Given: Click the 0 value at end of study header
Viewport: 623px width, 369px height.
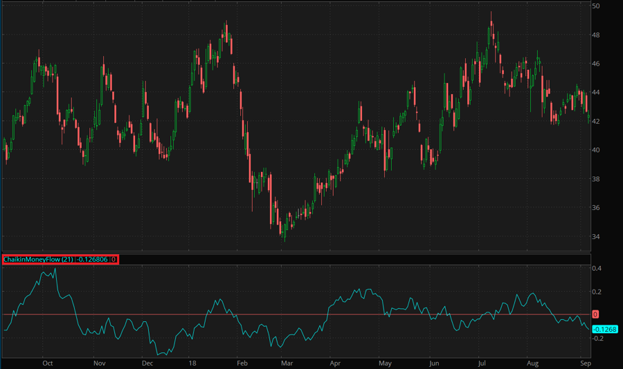Looking at the screenshot, I should click(x=114, y=260).
